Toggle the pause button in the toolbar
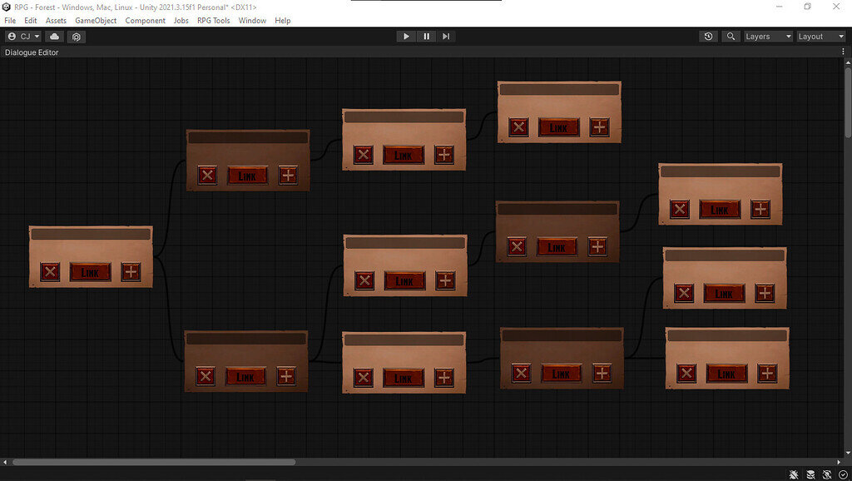This screenshot has width=852, height=481. [426, 36]
